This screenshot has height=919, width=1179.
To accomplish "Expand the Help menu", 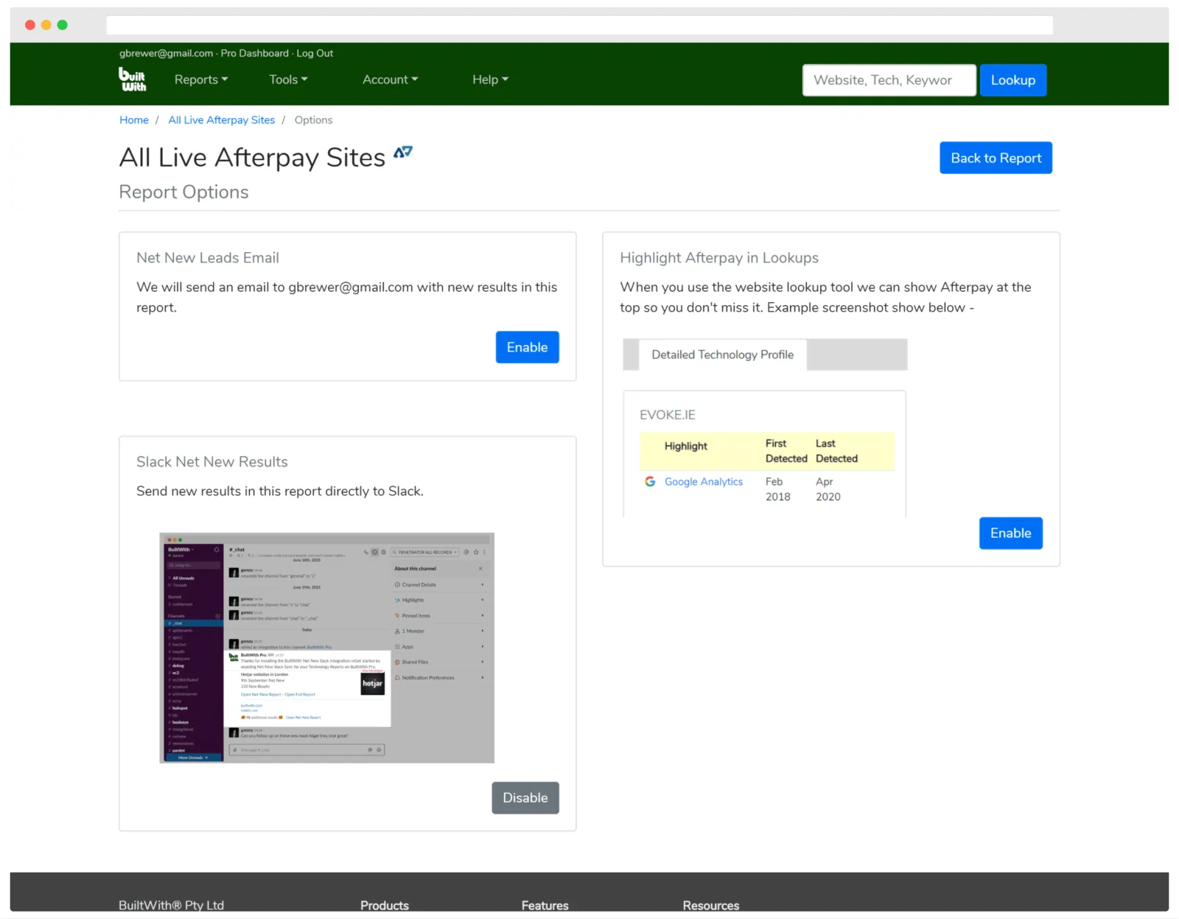I will coord(490,80).
